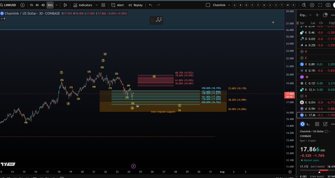Enter fullscreen mode
Image resolution: width=335 pixels, height=178 pixels.
click(320, 5)
